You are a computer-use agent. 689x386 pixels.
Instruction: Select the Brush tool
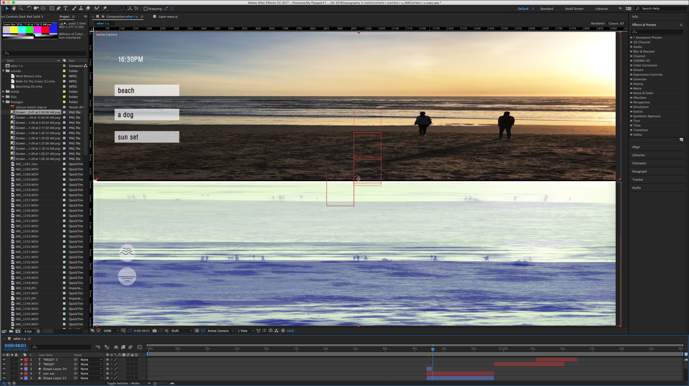pos(74,9)
